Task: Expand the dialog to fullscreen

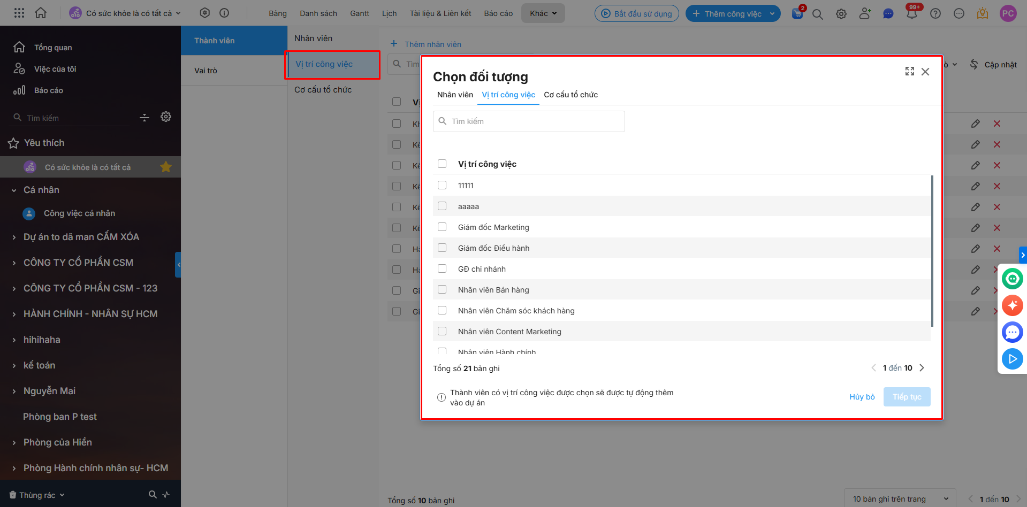Action: pos(909,72)
